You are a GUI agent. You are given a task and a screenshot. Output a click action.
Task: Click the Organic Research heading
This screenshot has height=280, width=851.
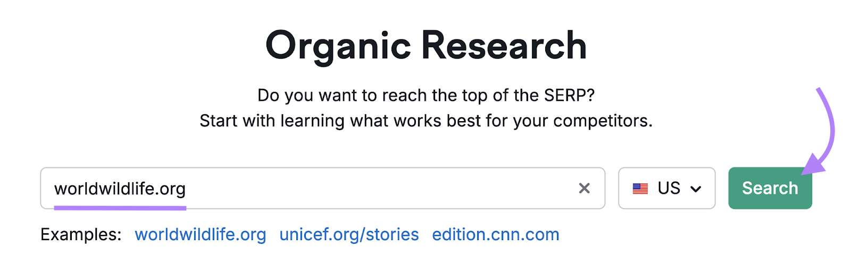tap(425, 46)
